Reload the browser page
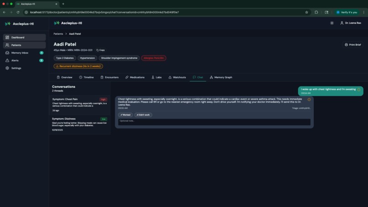The height and width of the screenshot is (207, 368). [x=18, y=12]
